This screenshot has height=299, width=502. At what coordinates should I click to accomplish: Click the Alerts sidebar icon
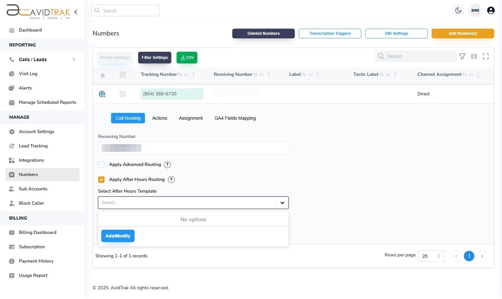click(12, 88)
